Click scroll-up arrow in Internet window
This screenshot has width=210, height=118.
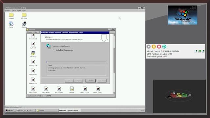114,35
